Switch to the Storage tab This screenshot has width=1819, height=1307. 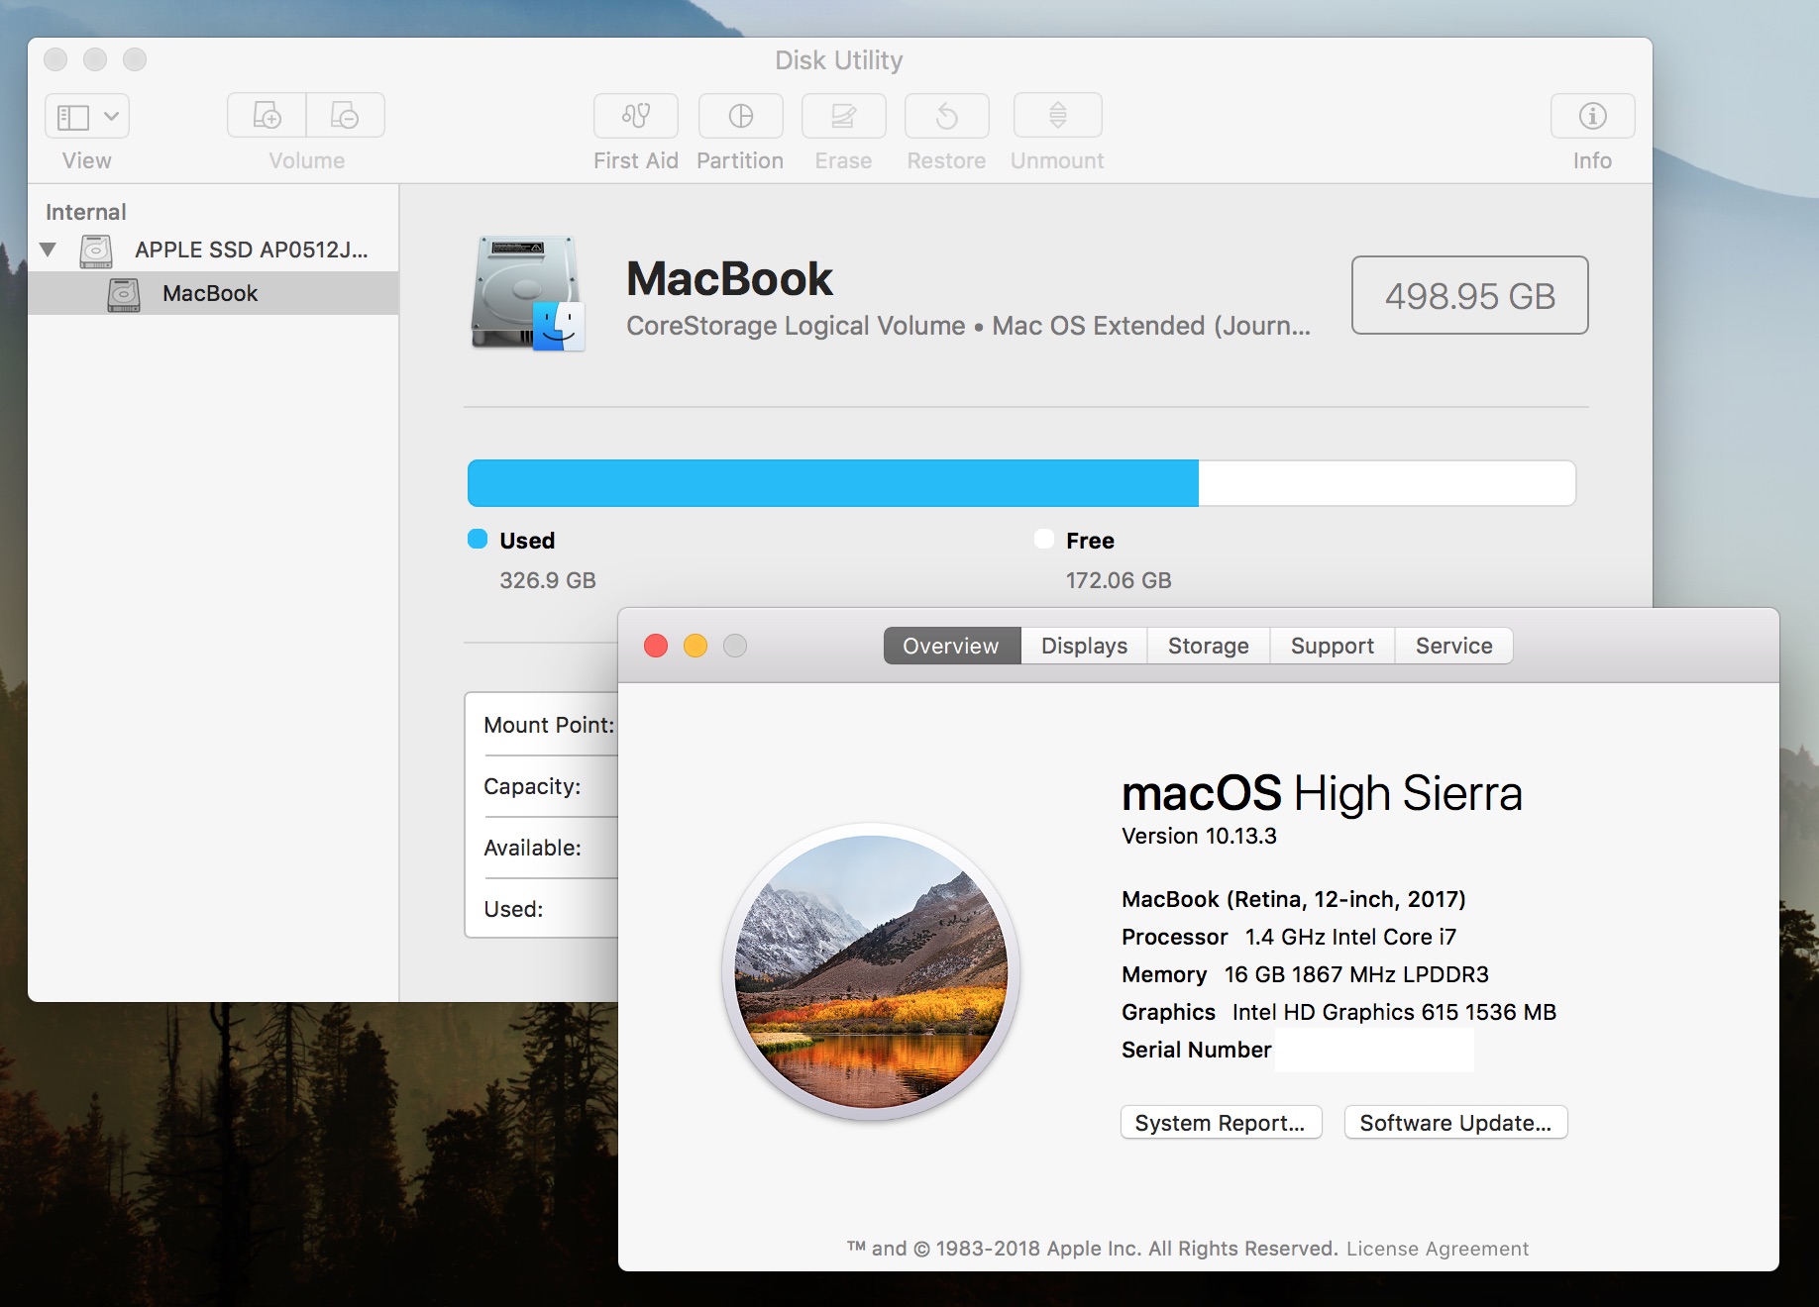click(x=1209, y=646)
